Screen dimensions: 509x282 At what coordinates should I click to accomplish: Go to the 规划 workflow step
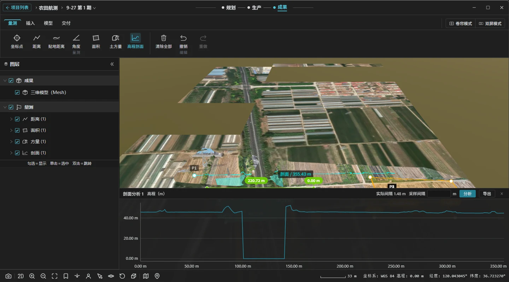(229, 7)
